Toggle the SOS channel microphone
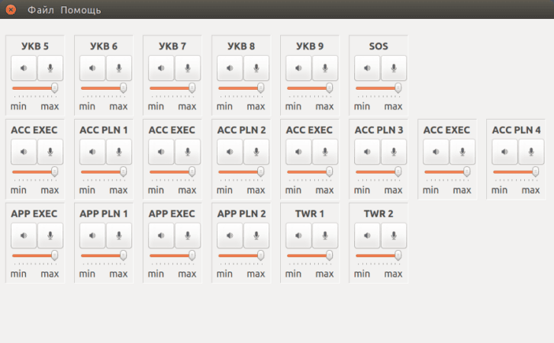 [x=394, y=68]
